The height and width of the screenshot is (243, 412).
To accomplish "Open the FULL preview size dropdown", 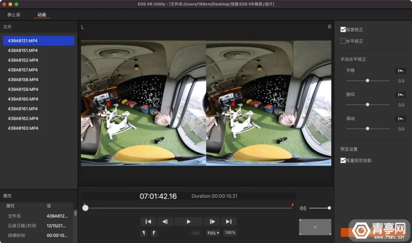I will point(213,233).
